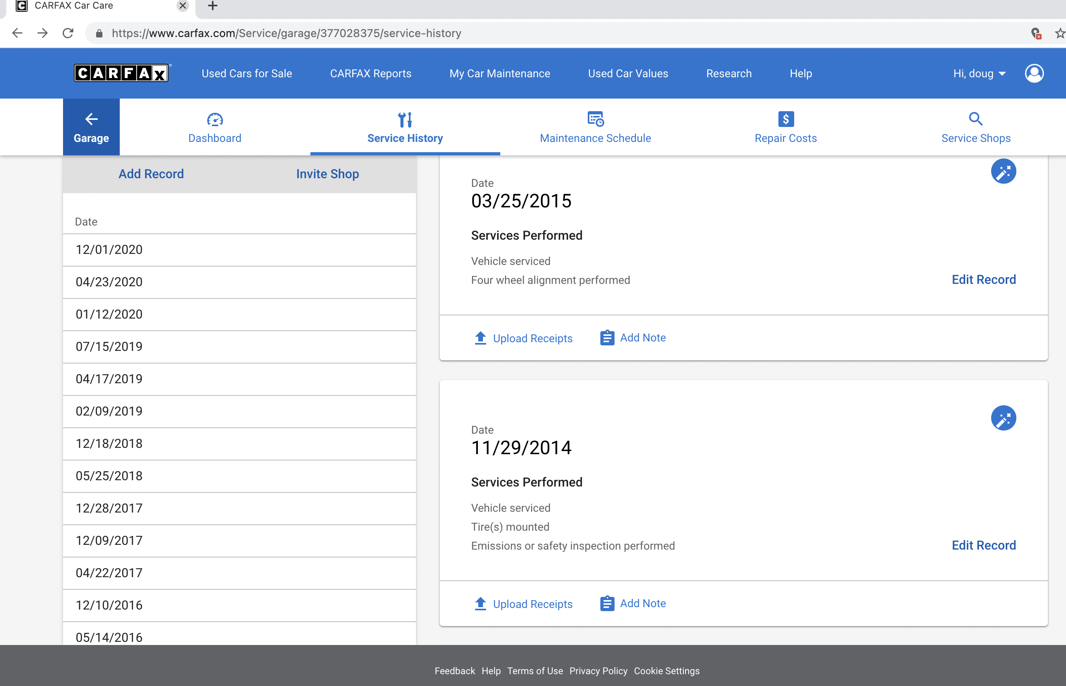This screenshot has height=686, width=1066.
Task: Click note clipboard icon in 03/25/2015 record
Action: (x=607, y=337)
